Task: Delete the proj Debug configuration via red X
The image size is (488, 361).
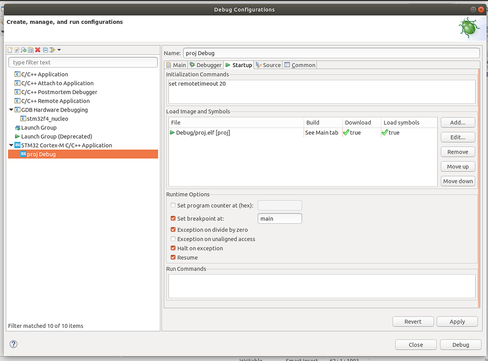Action: click(x=38, y=50)
